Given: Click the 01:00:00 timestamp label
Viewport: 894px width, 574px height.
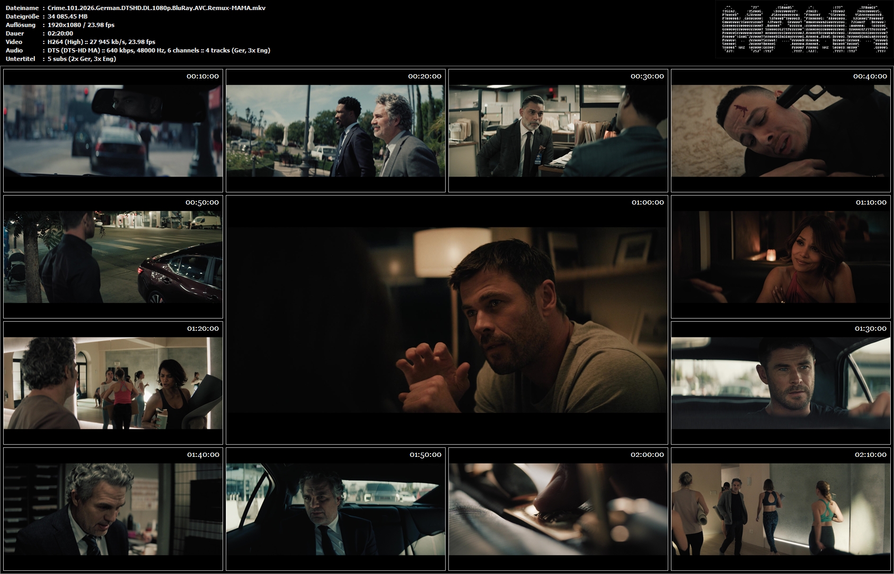Looking at the screenshot, I should coord(648,202).
